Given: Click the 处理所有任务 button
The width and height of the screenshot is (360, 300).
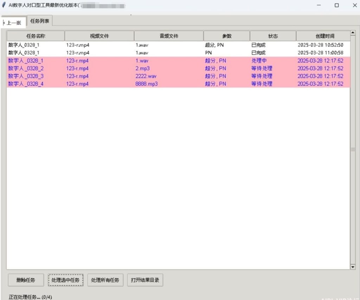Looking at the screenshot, I should [105, 280].
